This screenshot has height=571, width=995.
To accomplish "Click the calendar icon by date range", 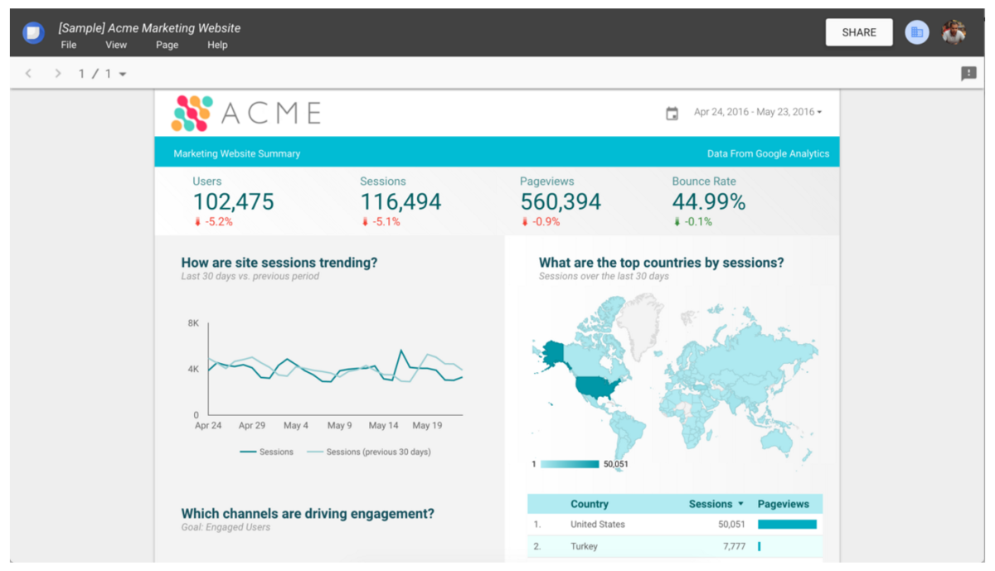I will click(672, 114).
